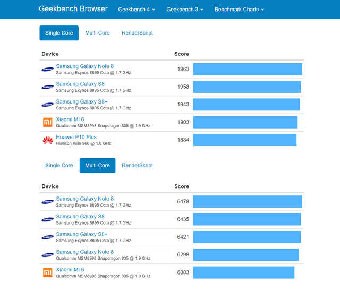Click the score value 6421
Screen dimensions: 340x291
tap(183, 237)
